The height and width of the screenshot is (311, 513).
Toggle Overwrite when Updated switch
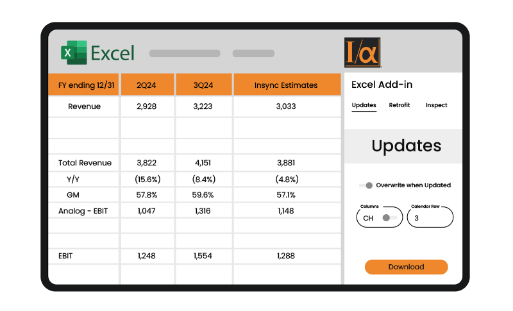click(x=366, y=185)
